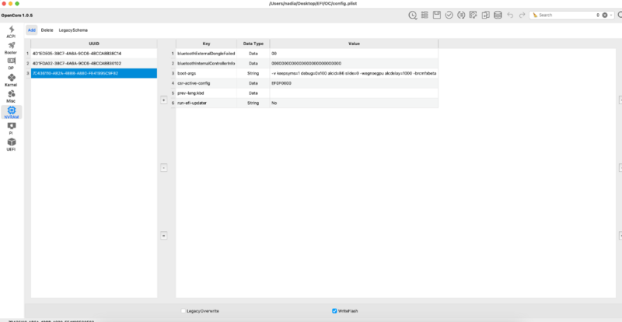Select the bluetoothExternalDongleFailed key cell

click(206, 53)
